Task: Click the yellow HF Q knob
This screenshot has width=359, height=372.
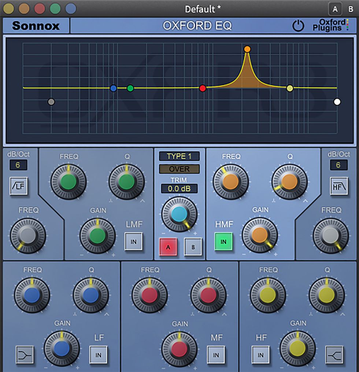Action: pos(326,295)
